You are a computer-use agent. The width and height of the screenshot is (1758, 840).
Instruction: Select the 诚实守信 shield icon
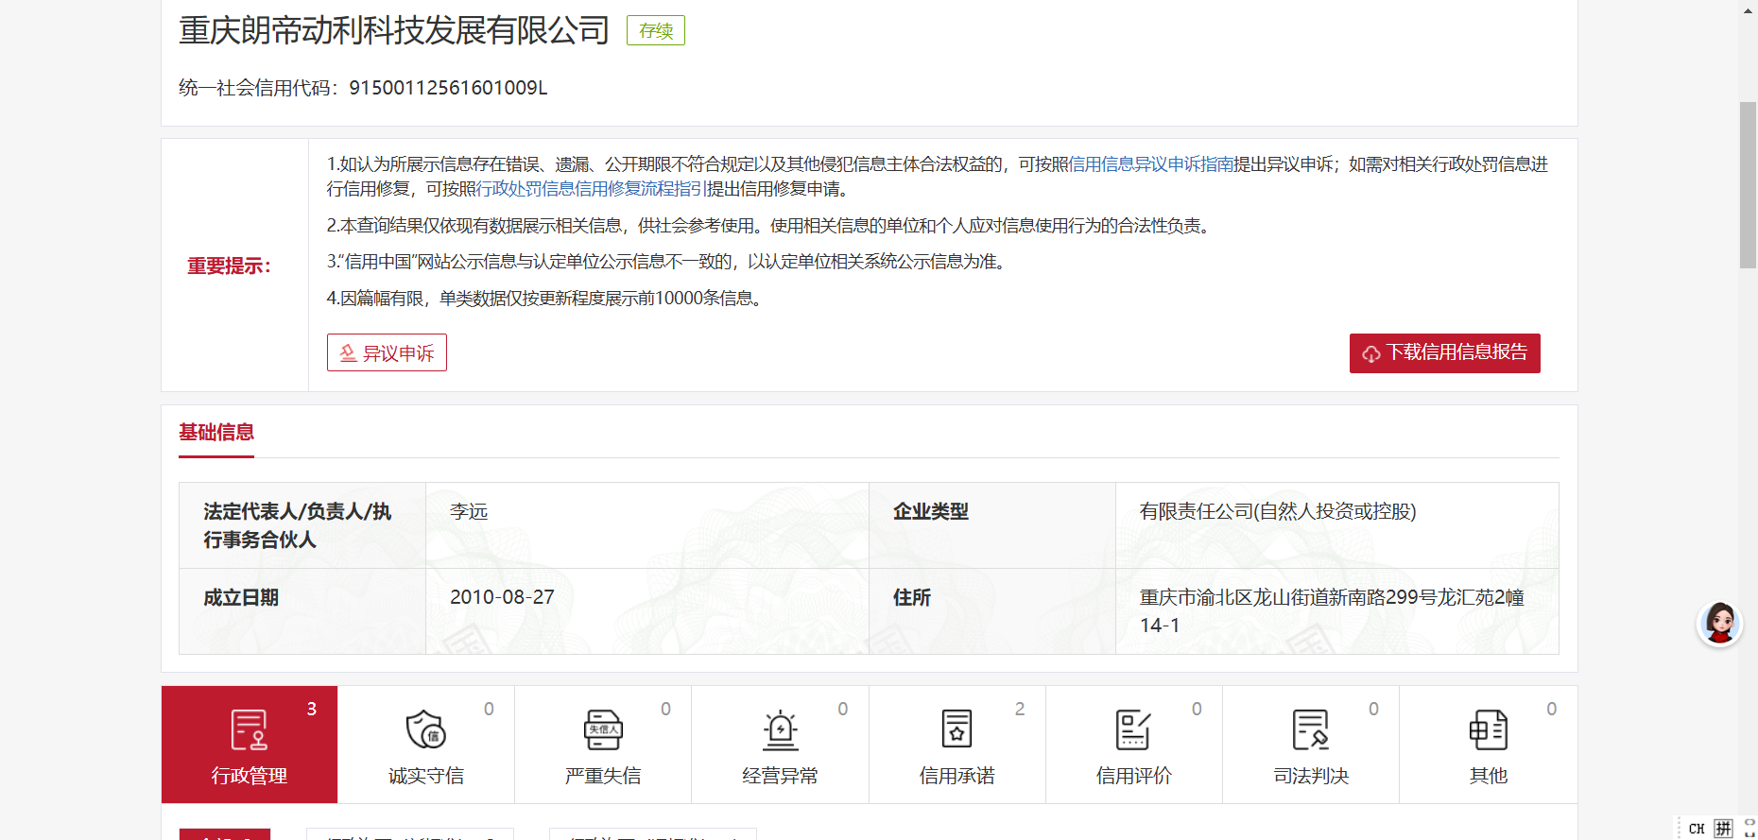(x=425, y=729)
